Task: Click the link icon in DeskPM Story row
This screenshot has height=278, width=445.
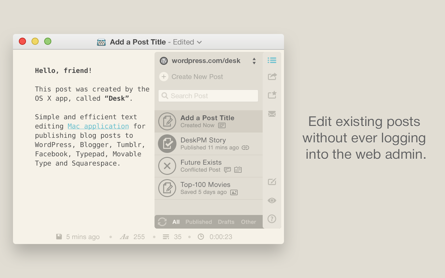Action: (x=245, y=148)
